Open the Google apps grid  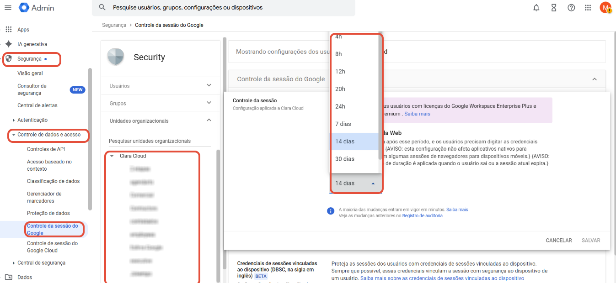tap(589, 8)
